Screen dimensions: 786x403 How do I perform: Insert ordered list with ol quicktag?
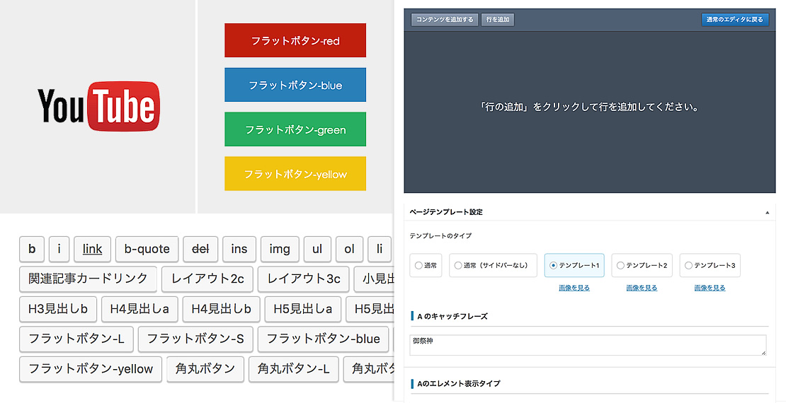(349, 249)
